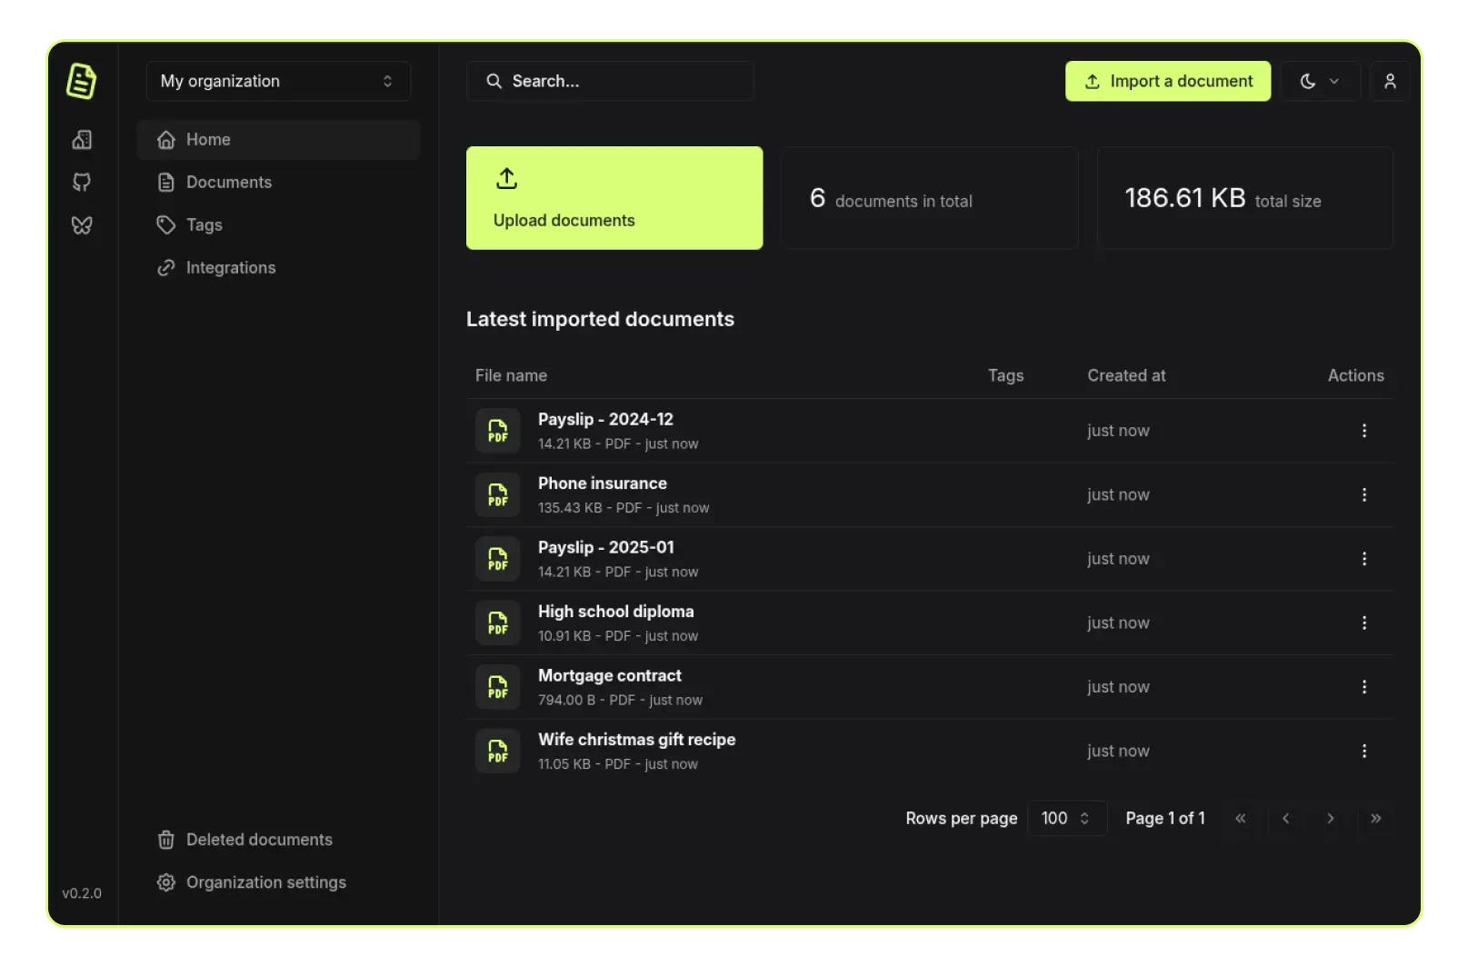The width and height of the screenshot is (1468, 966).
Task: Click the 'Tags' column header
Action: pyautogui.click(x=1005, y=375)
